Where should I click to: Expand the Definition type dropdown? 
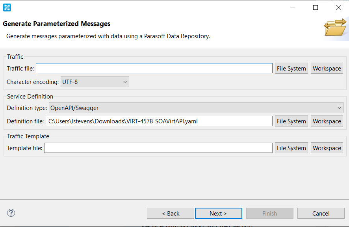click(196, 108)
